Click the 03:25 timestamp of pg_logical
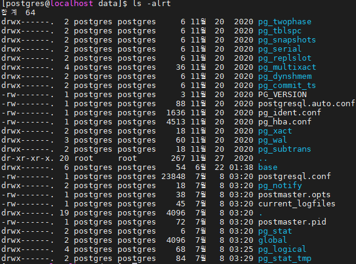This screenshot has width=356, height=264. 241,249
